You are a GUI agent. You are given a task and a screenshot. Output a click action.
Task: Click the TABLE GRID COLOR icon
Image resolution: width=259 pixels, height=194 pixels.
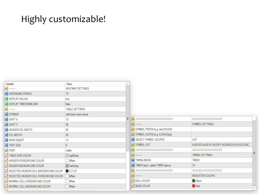(x=6, y=156)
